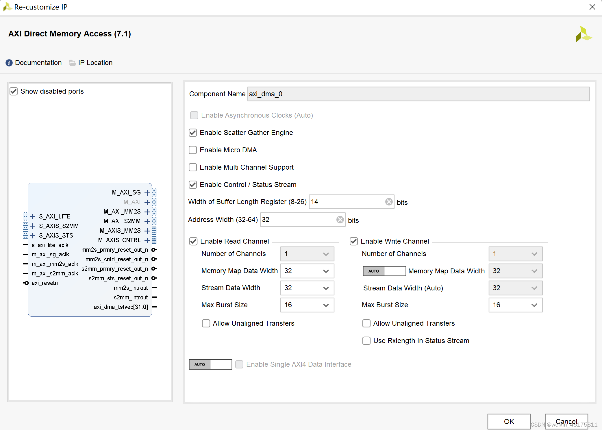Toggle AUTO switch for Single AXI4 Data Interface

pyautogui.click(x=210, y=364)
